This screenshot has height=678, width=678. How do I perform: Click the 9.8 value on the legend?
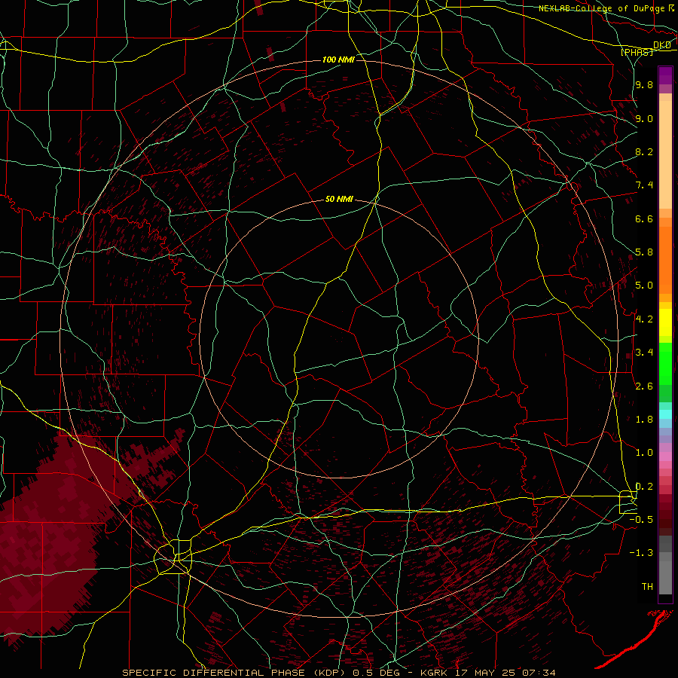[x=644, y=84]
